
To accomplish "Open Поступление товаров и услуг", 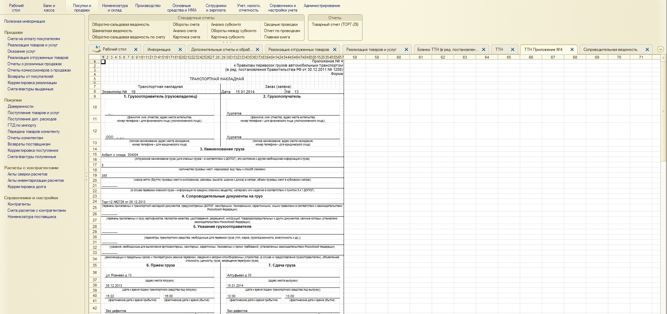I will pos(34,113).
